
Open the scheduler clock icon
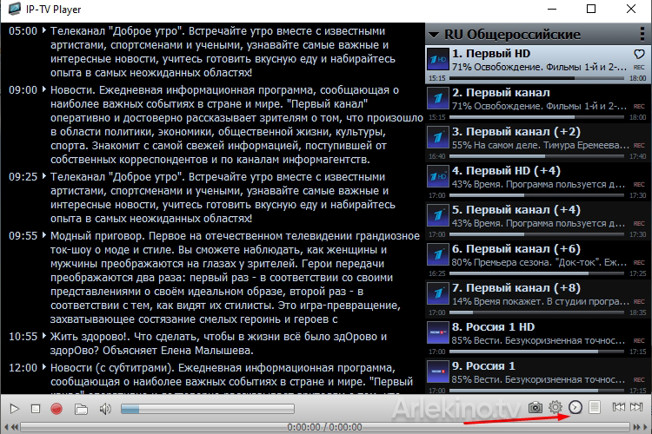click(575, 407)
